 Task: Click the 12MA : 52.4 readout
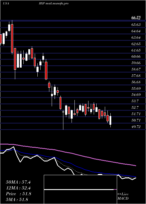point(18,188)
